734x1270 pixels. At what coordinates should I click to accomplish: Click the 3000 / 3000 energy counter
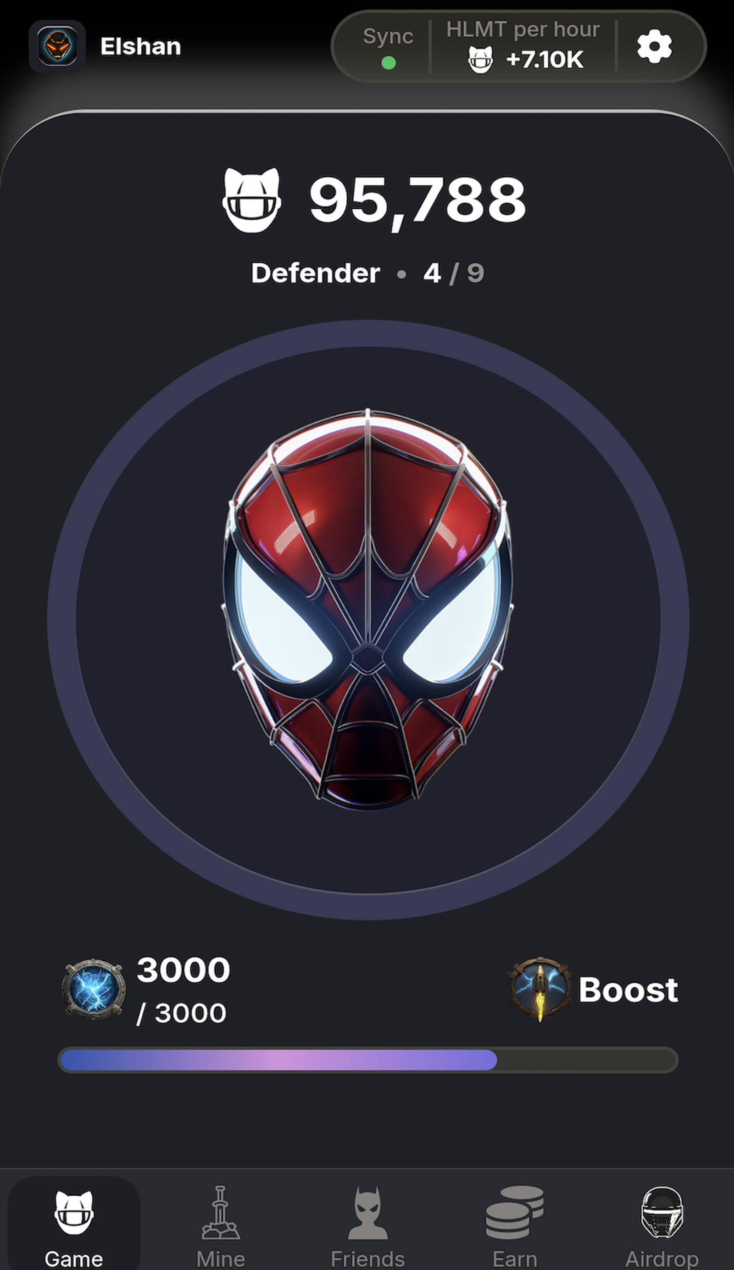(x=183, y=990)
